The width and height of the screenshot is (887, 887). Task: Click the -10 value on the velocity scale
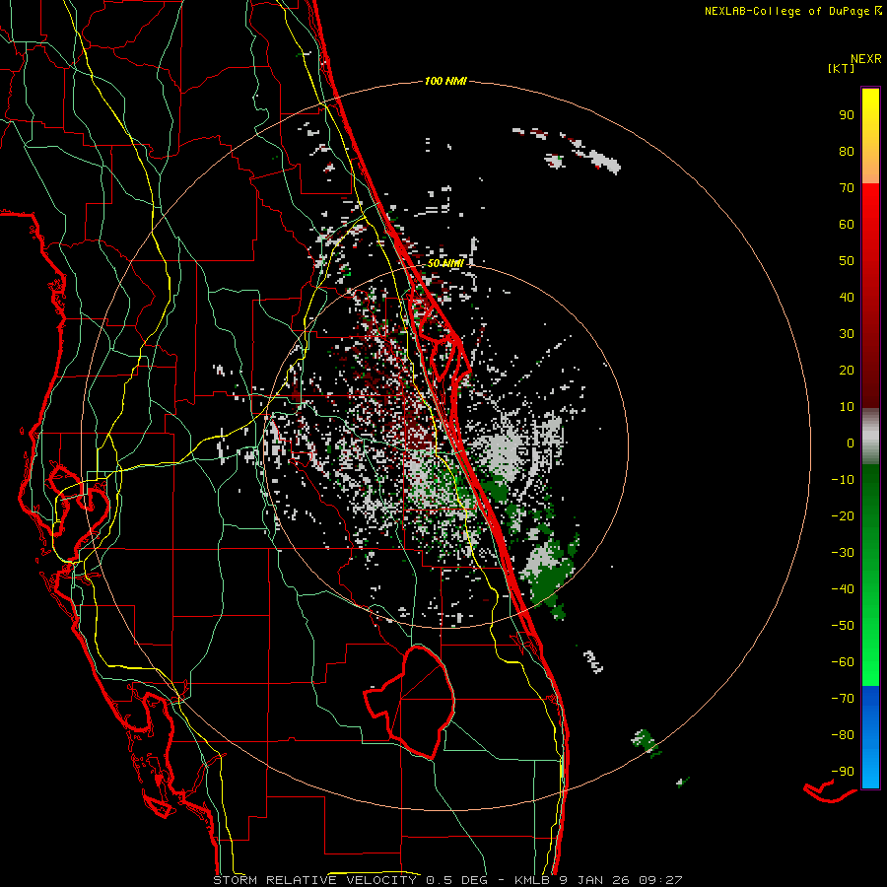[843, 480]
